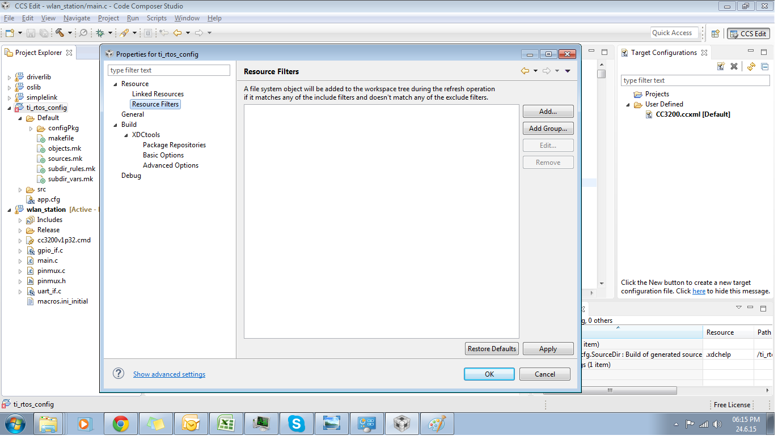Image resolution: width=778 pixels, height=444 pixels.
Task: Click the Properties type filter text field
Action: click(169, 70)
